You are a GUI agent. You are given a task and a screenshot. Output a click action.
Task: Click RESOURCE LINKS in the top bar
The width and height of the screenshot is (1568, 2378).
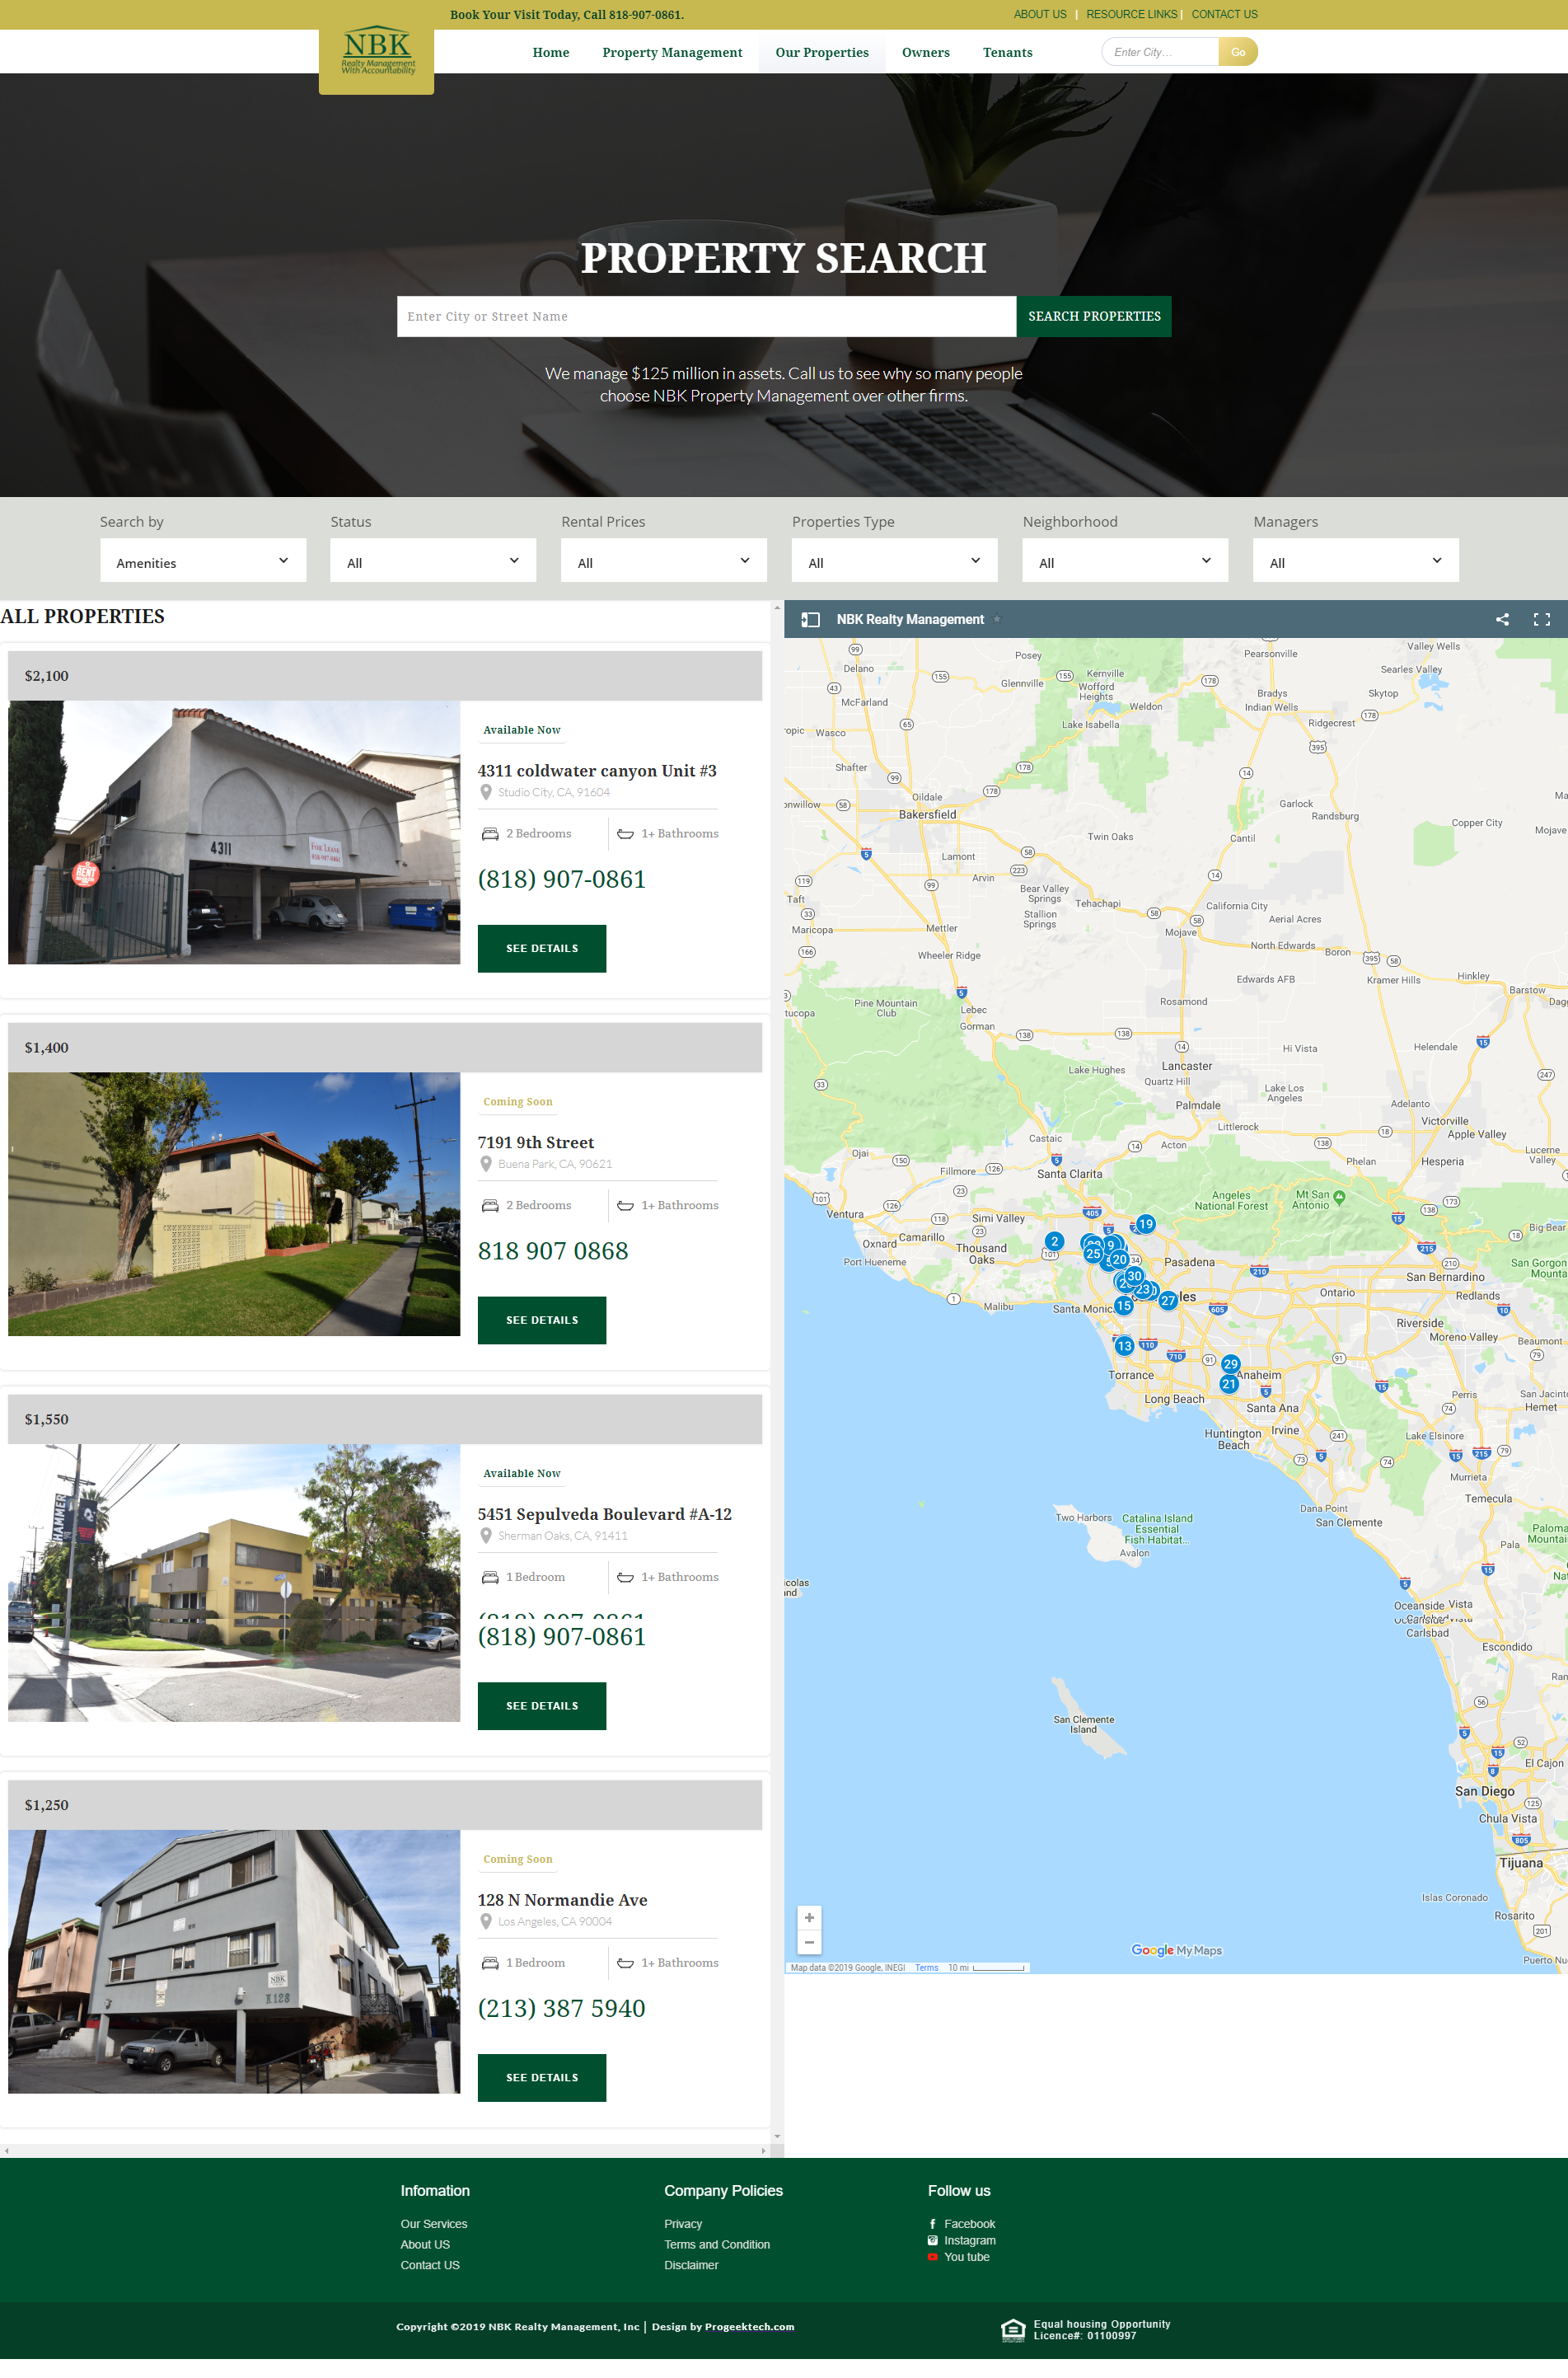coord(1132,14)
